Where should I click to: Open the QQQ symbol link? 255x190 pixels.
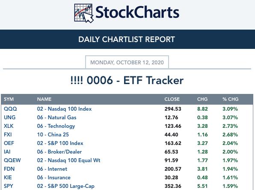[x=10, y=109]
